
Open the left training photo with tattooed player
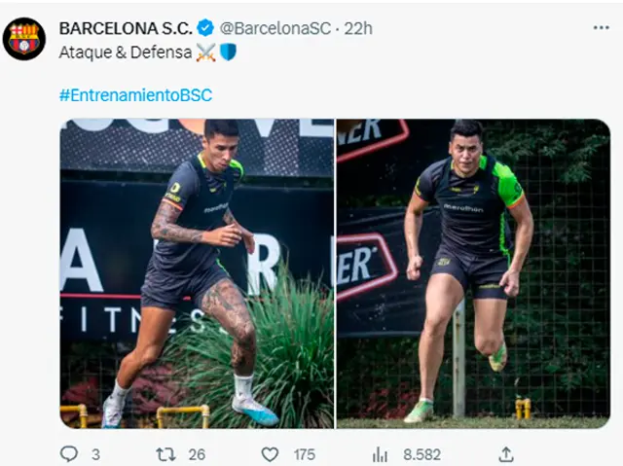[197, 273]
